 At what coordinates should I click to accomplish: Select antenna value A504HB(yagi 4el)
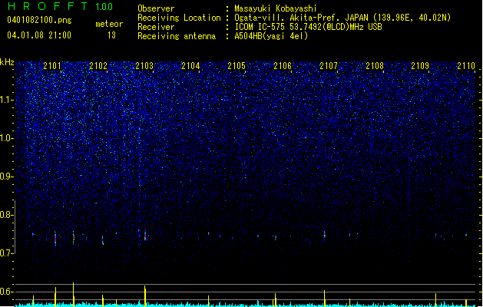[x=271, y=36]
